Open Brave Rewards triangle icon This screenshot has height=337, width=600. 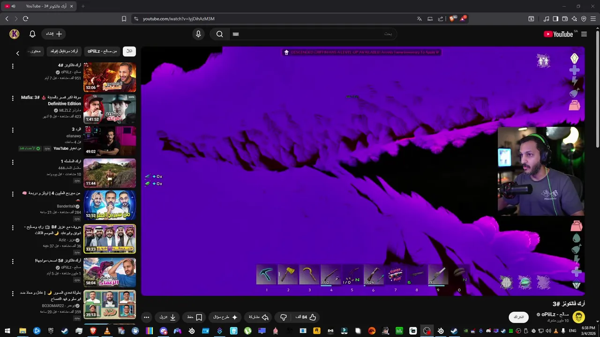point(463,19)
